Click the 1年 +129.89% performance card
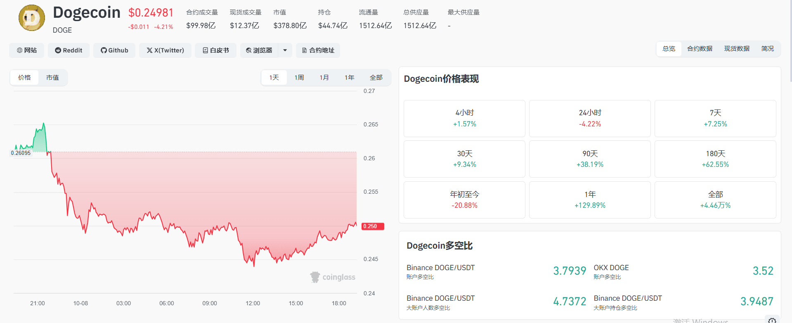 (590, 200)
